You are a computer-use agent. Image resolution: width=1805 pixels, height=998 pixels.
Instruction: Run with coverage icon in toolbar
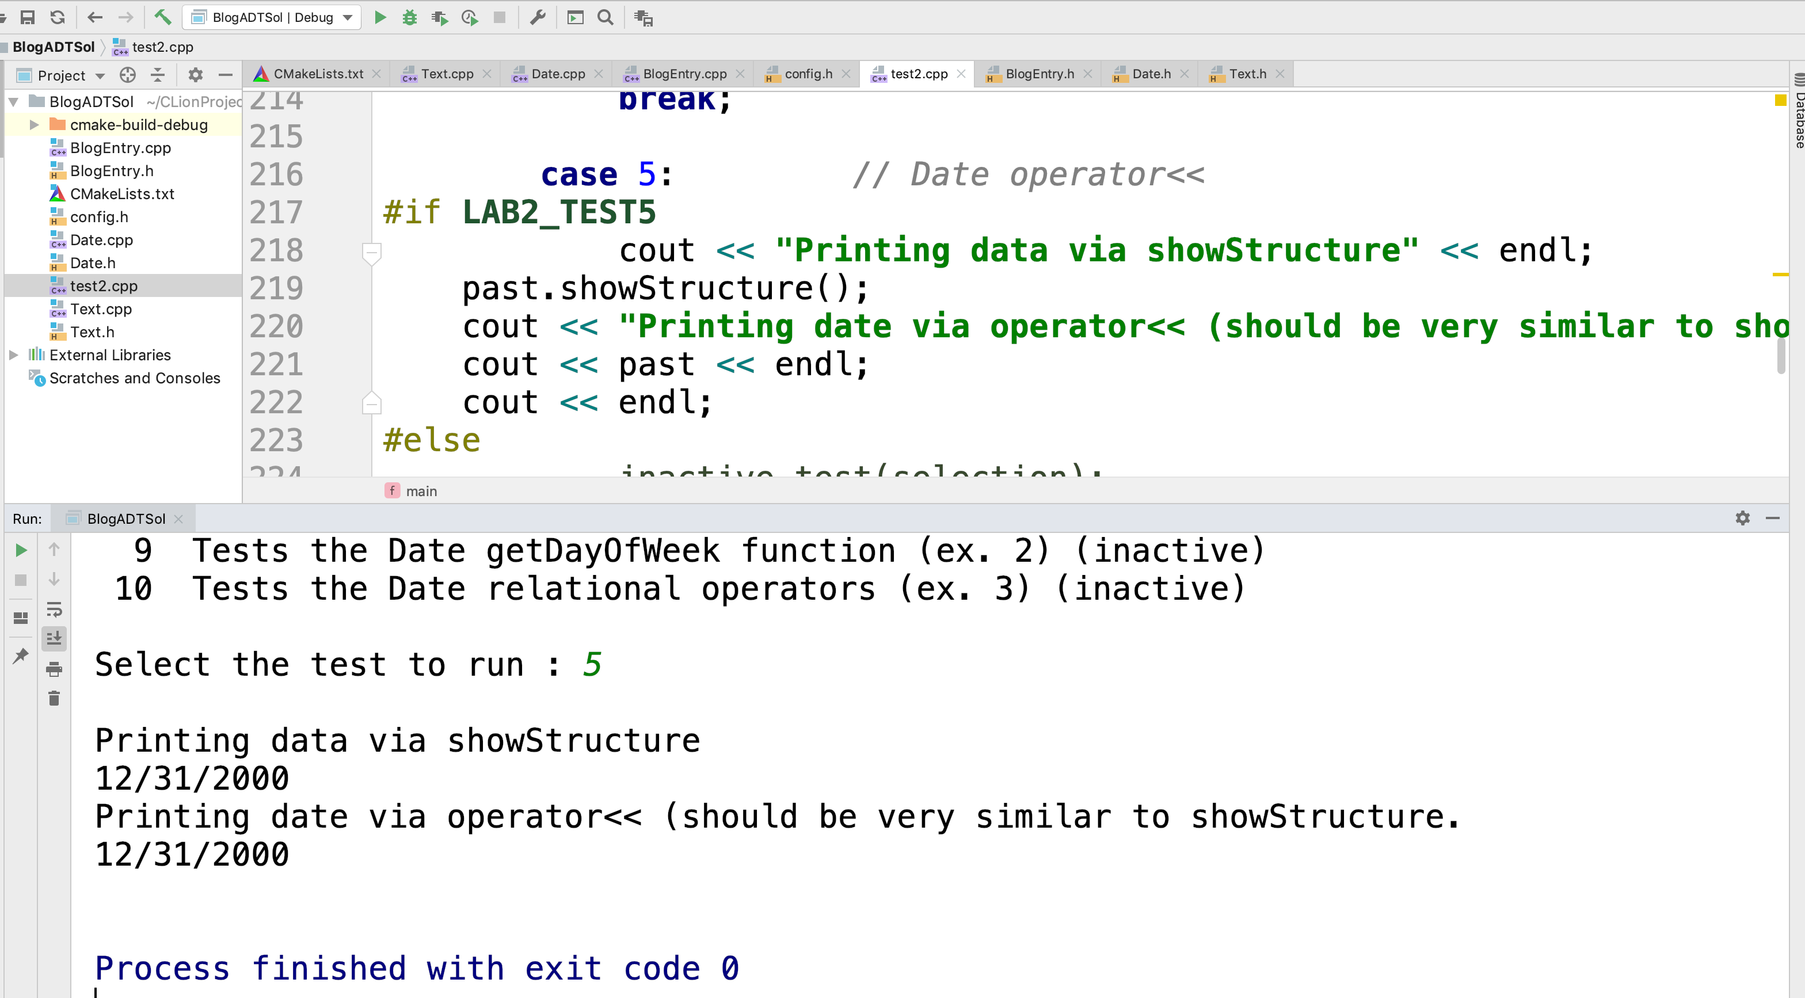[x=439, y=17]
